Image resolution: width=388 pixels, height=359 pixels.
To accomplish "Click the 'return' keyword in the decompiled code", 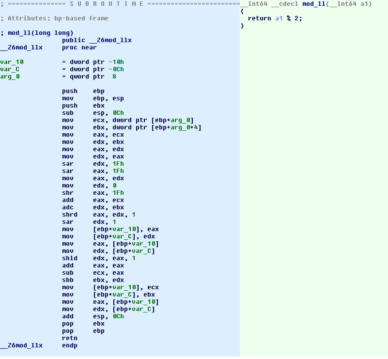I will (259, 18).
